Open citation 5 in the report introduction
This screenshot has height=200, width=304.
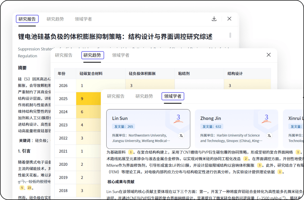coord(22,188)
